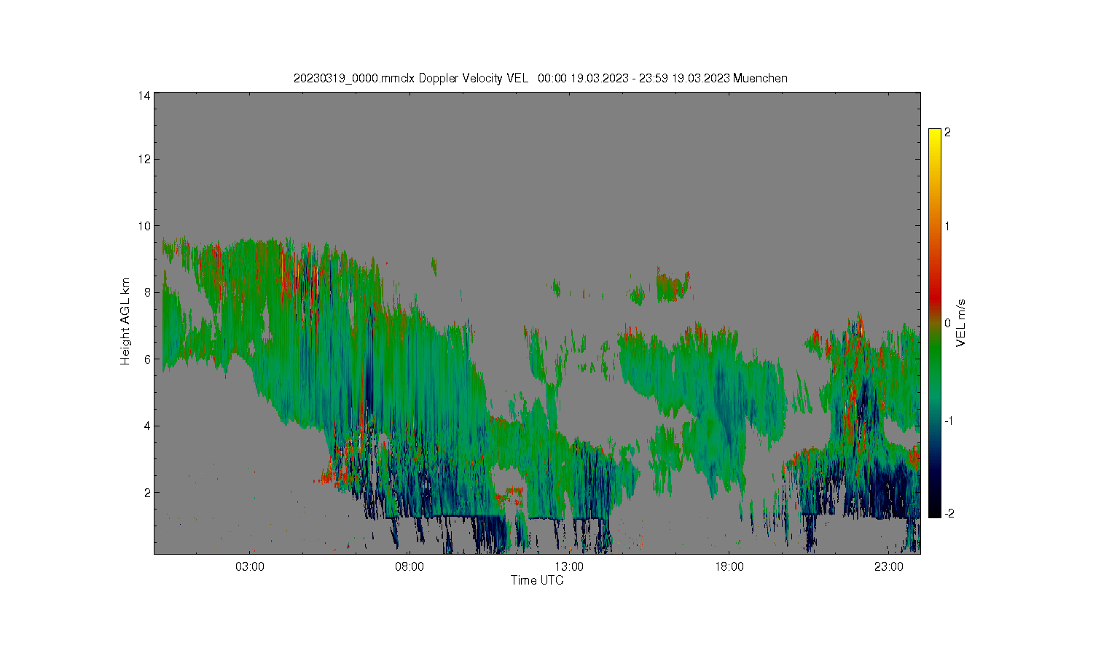Click the small isolated cloud patch near 8 km
This screenshot has width=1093, height=656.
[x=673, y=285]
